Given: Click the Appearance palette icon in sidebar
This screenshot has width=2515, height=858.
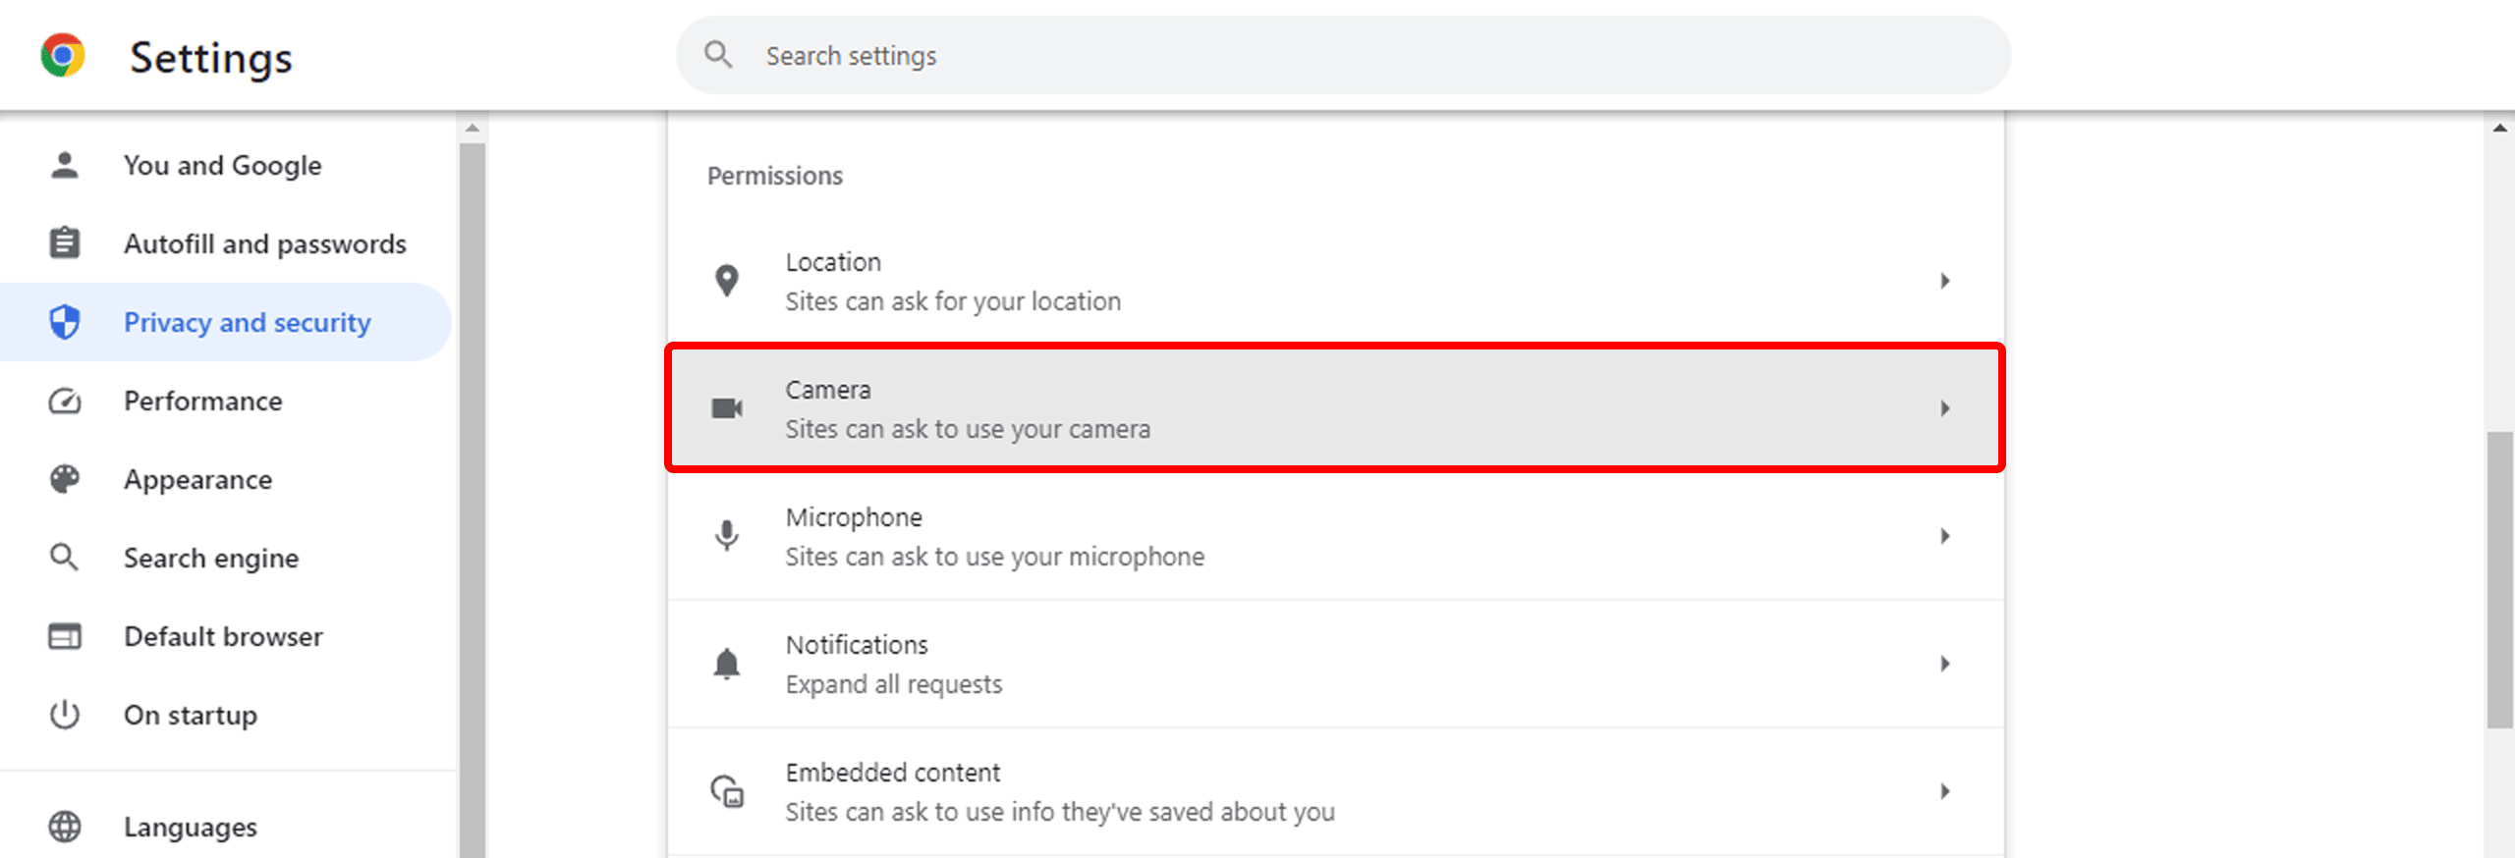Looking at the screenshot, I should (x=65, y=479).
